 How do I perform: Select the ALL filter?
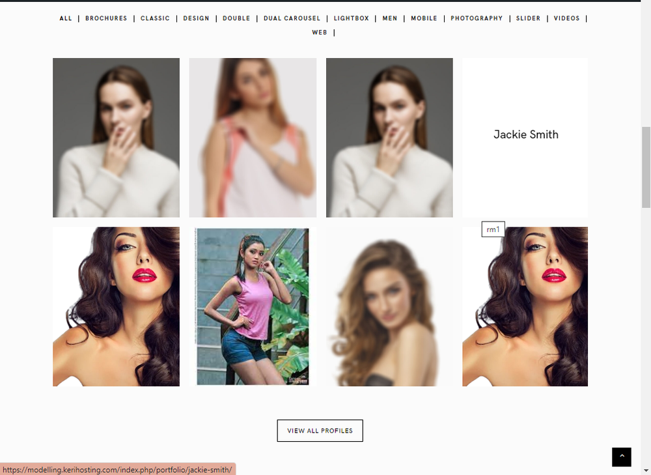tap(66, 18)
